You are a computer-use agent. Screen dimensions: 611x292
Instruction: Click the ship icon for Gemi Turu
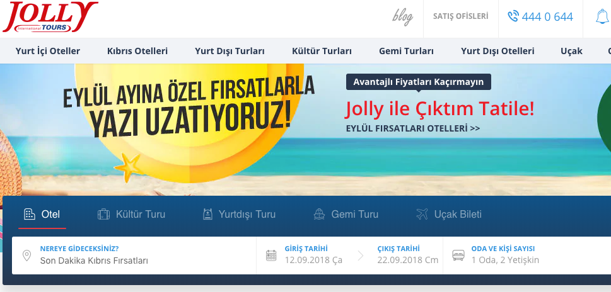coord(320,214)
